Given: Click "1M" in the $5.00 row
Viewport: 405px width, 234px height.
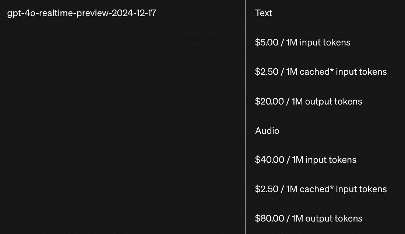Looking at the screenshot, I should coord(292,43).
